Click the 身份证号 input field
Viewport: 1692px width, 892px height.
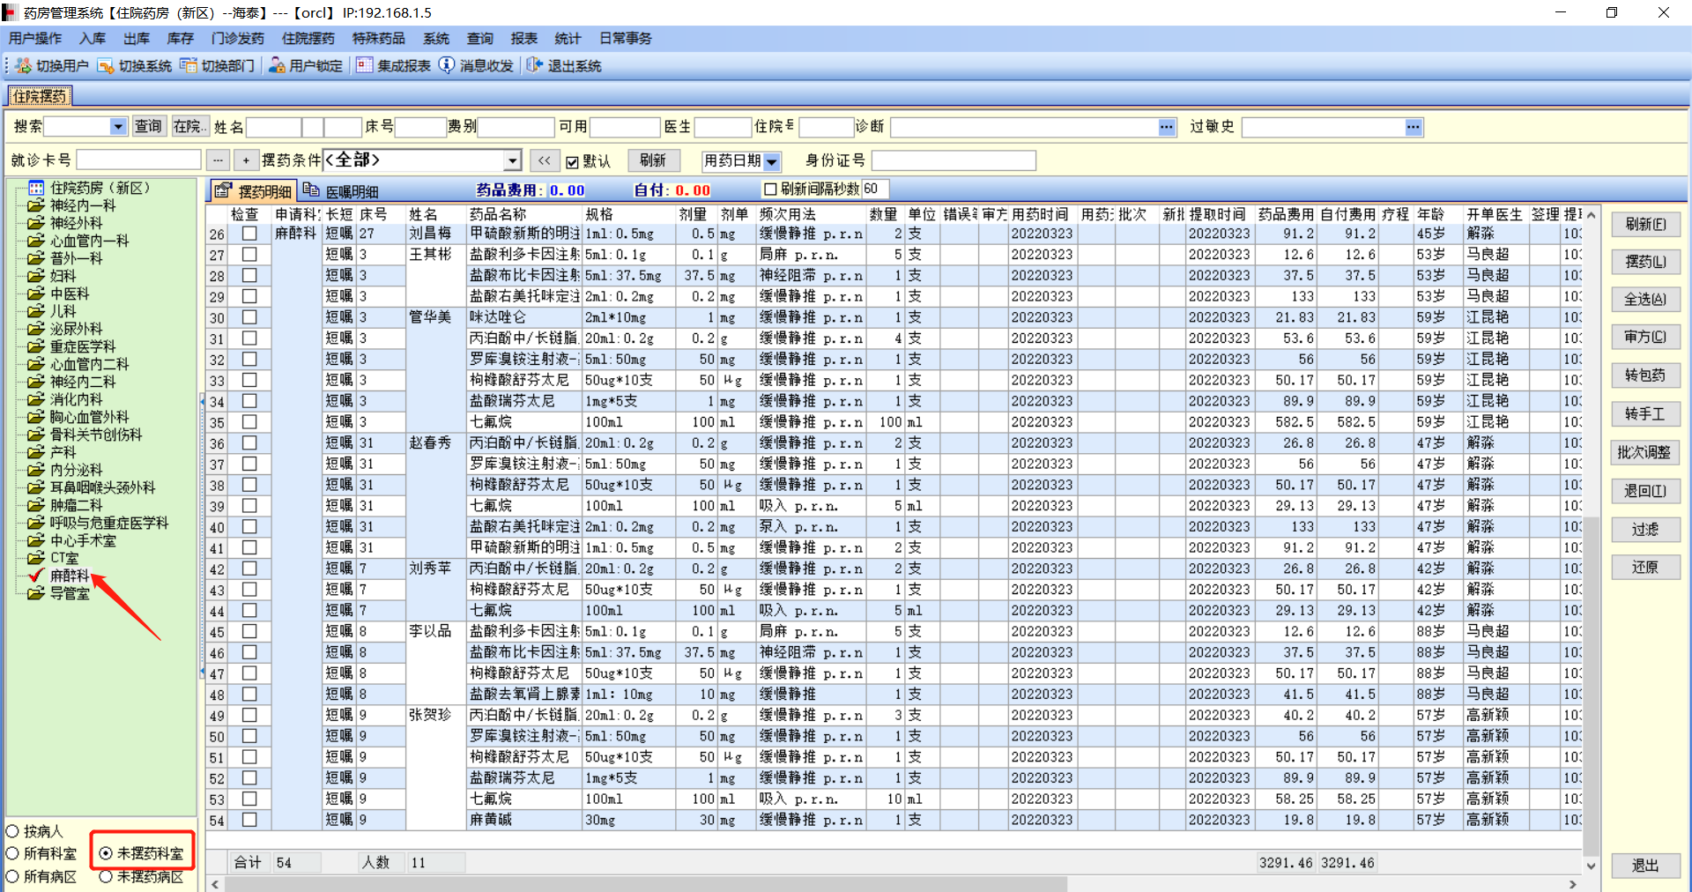point(954,160)
